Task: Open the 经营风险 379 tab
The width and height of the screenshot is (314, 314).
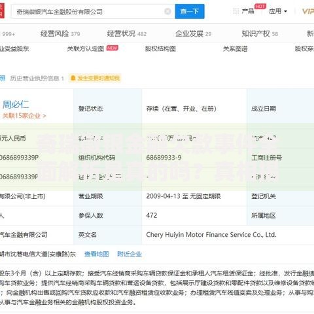Action: coord(60,33)
